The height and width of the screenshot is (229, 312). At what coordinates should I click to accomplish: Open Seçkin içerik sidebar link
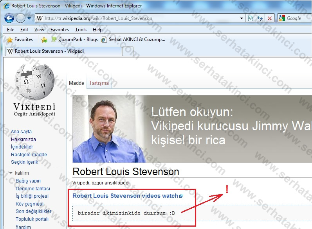[x=25, y=162]
